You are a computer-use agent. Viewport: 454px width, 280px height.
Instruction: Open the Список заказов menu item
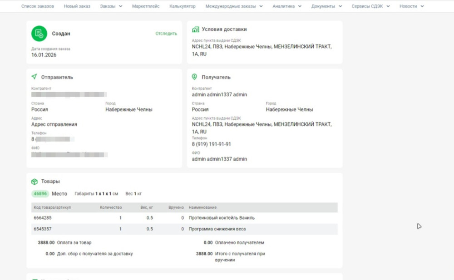38,6
